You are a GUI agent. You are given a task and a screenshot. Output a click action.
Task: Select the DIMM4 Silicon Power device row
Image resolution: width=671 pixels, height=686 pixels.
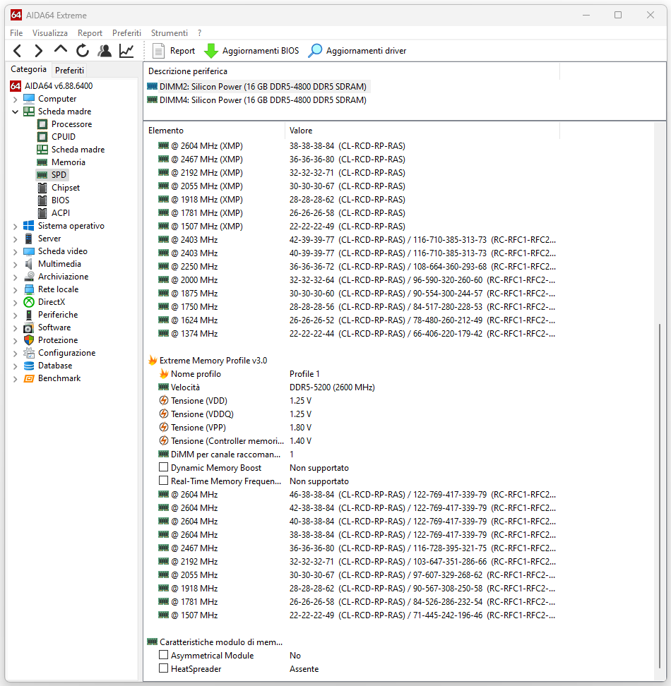coord(259,100)
